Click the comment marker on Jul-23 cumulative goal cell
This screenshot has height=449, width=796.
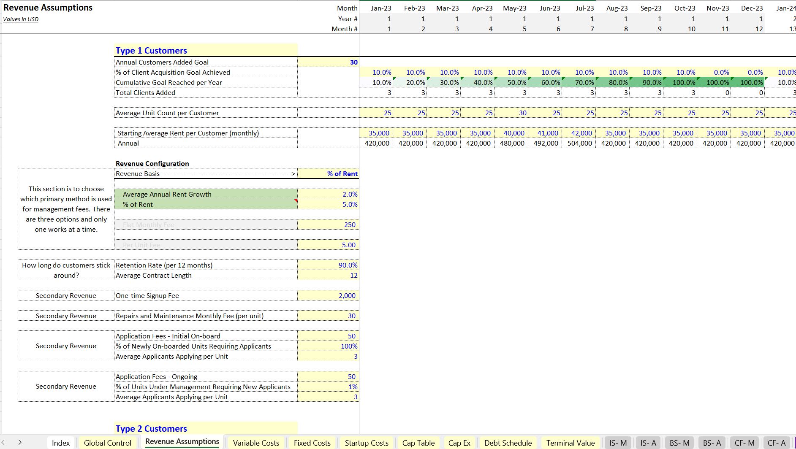pos(596,79)
